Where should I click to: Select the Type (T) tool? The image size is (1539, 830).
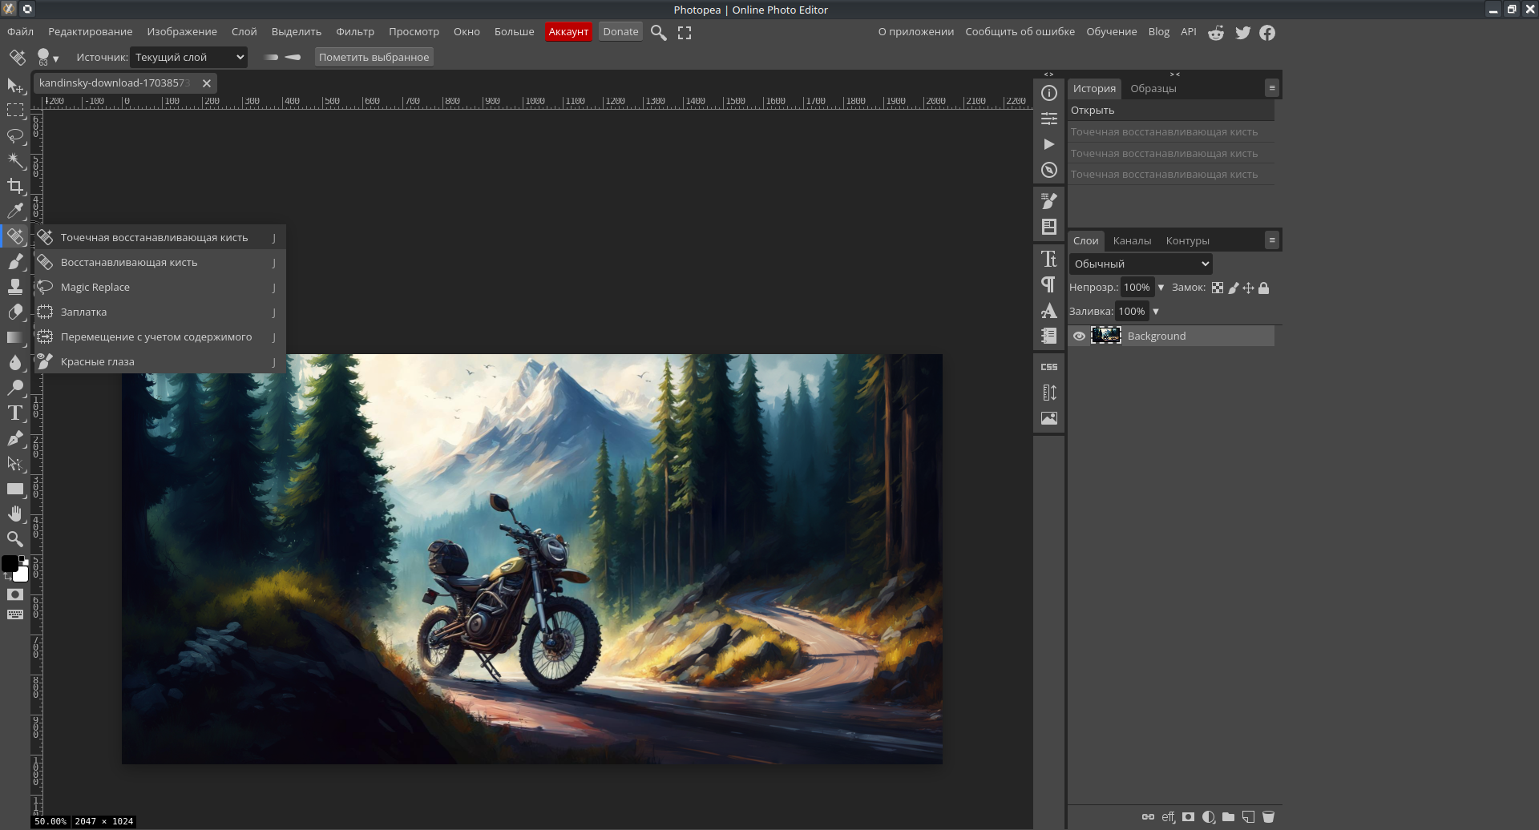15,413
